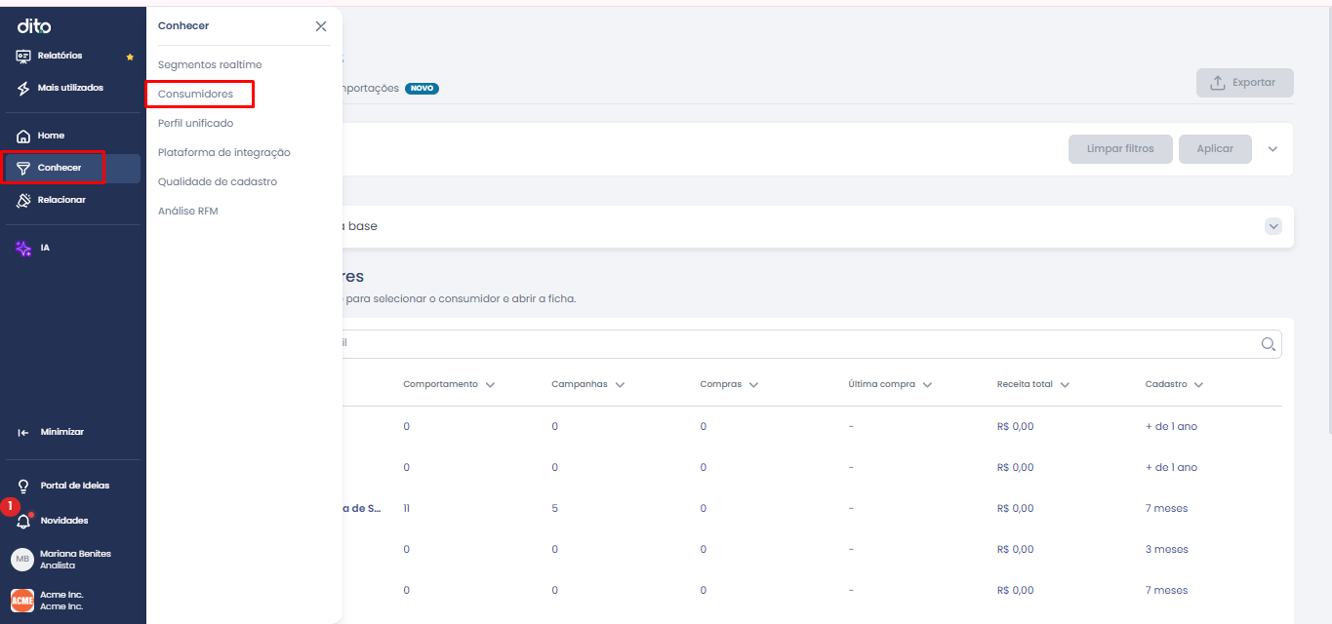Click the Exportar button
Image resolution: width=1332 pixels, height=624 pixels.
[1244, 83]
